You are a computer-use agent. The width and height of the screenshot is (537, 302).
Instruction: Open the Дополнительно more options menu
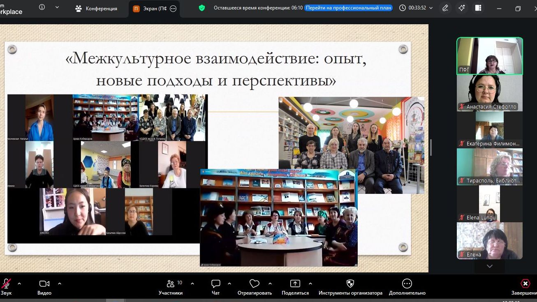pyautogui.click(x=407, y=286)
